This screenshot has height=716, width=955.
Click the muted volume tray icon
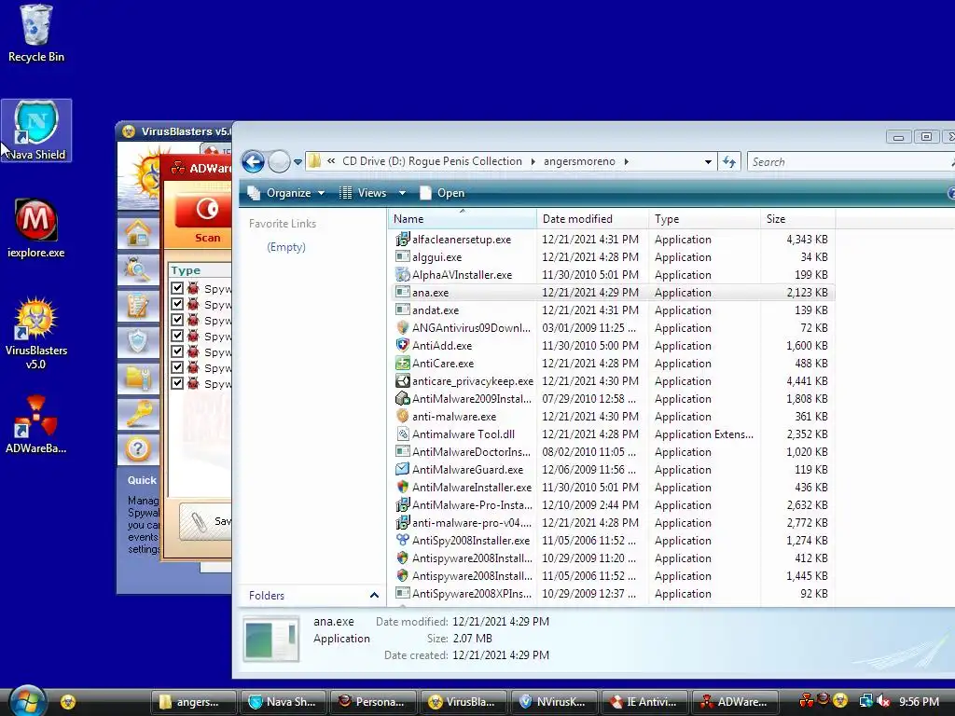[x=882, y=701]
